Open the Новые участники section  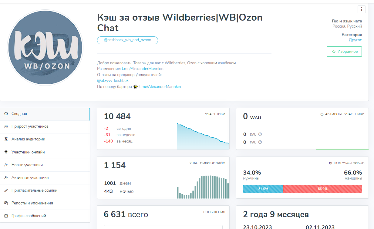coord(45,165)
